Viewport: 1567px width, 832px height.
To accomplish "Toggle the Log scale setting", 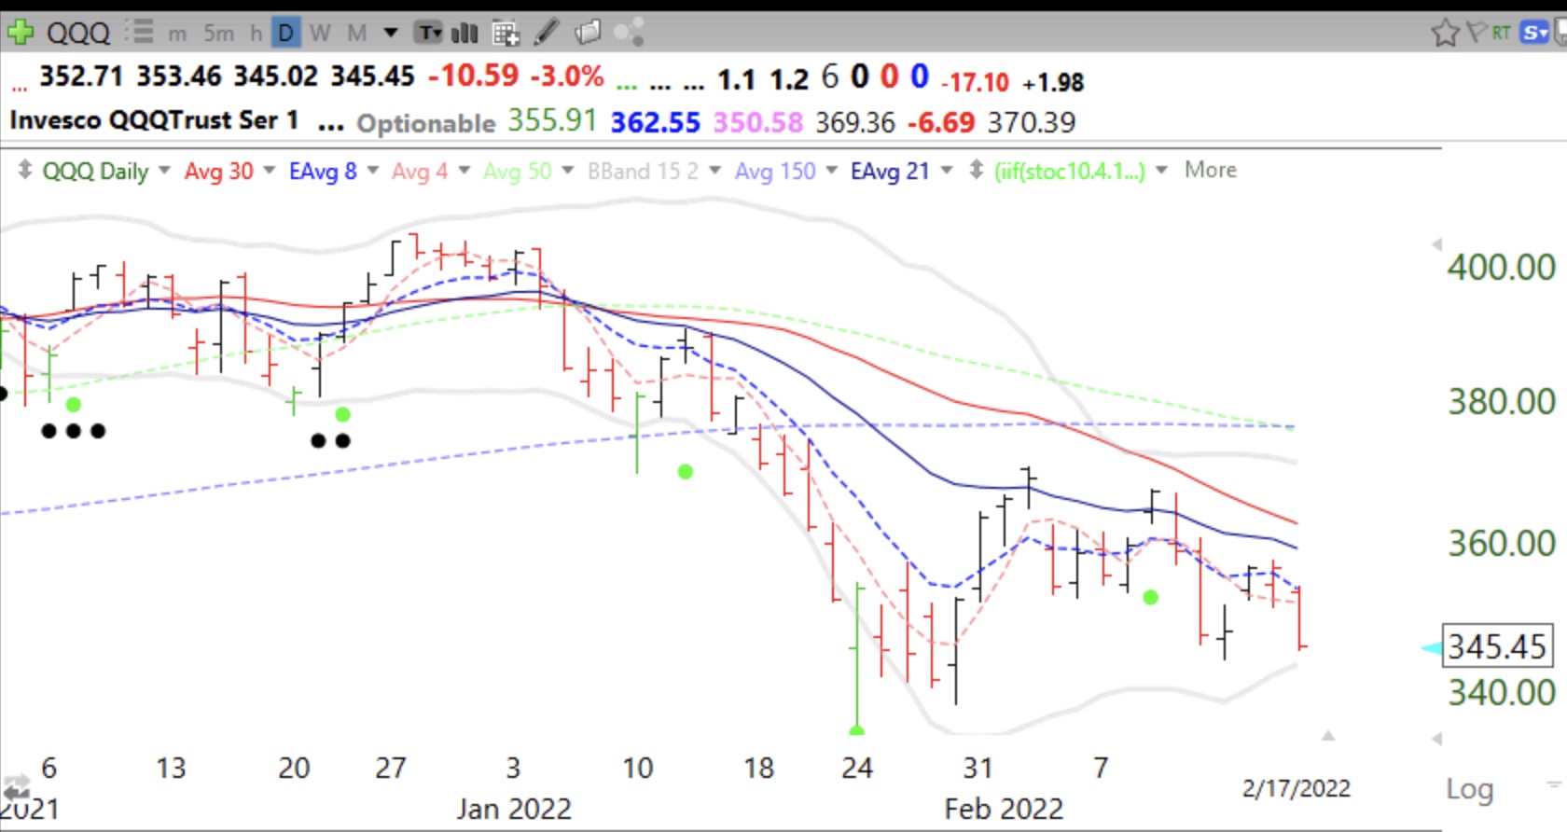I will point(1470,789).
